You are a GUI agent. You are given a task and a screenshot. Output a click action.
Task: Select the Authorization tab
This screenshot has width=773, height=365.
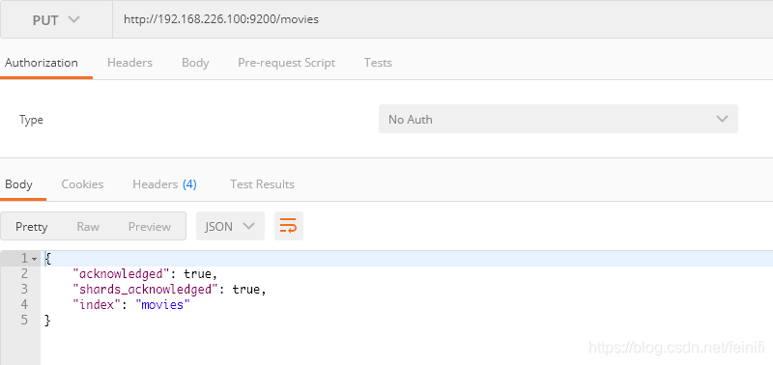42,63
